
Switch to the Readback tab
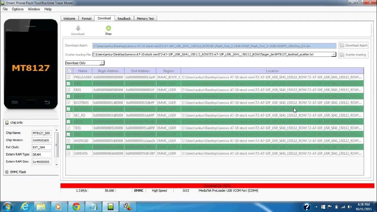[124, 19]
